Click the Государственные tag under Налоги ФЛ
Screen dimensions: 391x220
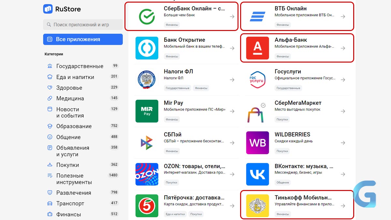click(x=177, y=88)
